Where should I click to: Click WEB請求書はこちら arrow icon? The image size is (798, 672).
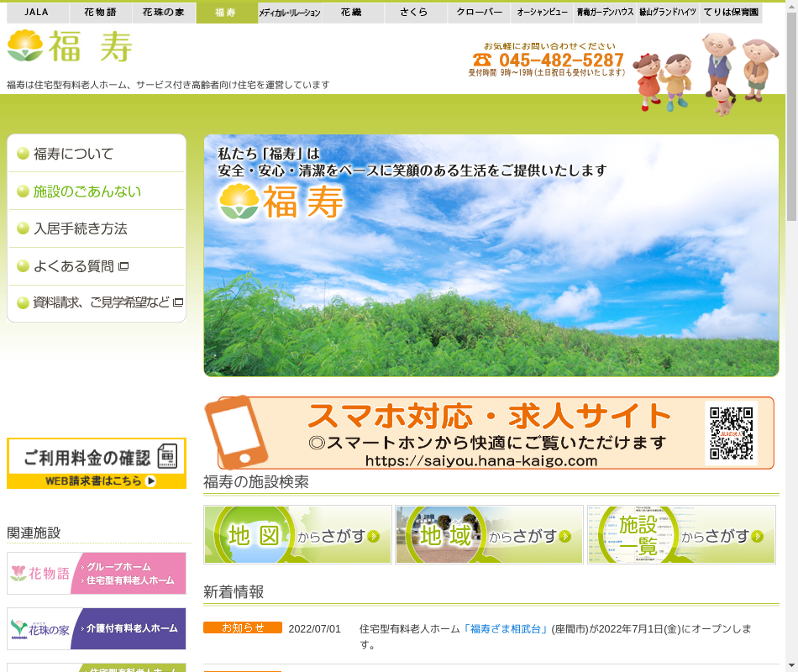pos(150,481)
